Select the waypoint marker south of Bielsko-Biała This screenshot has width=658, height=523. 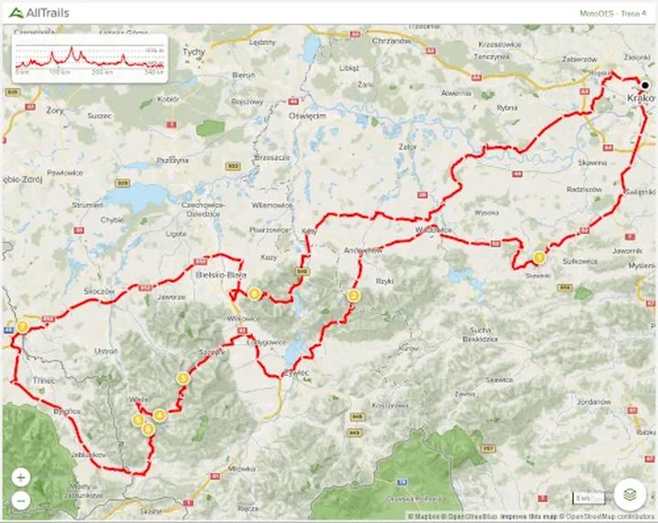pyautogui.click(x=254, y=294)
